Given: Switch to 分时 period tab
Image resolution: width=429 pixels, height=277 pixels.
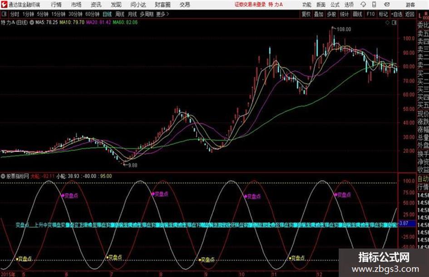Looking at the screenshot, I should (15, 14).
